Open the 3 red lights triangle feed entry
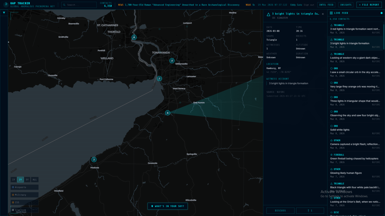The width and height of the screenshot is (385, 216). pos(355,29)
